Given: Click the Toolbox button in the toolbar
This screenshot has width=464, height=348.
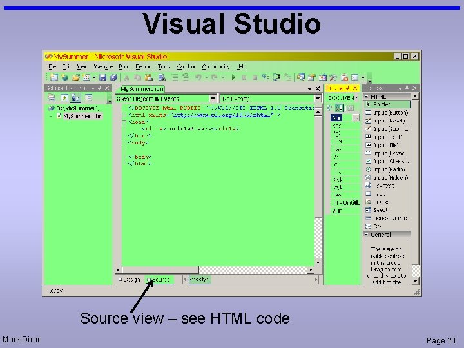Looking at the screenshot, I should pos(333,77).
